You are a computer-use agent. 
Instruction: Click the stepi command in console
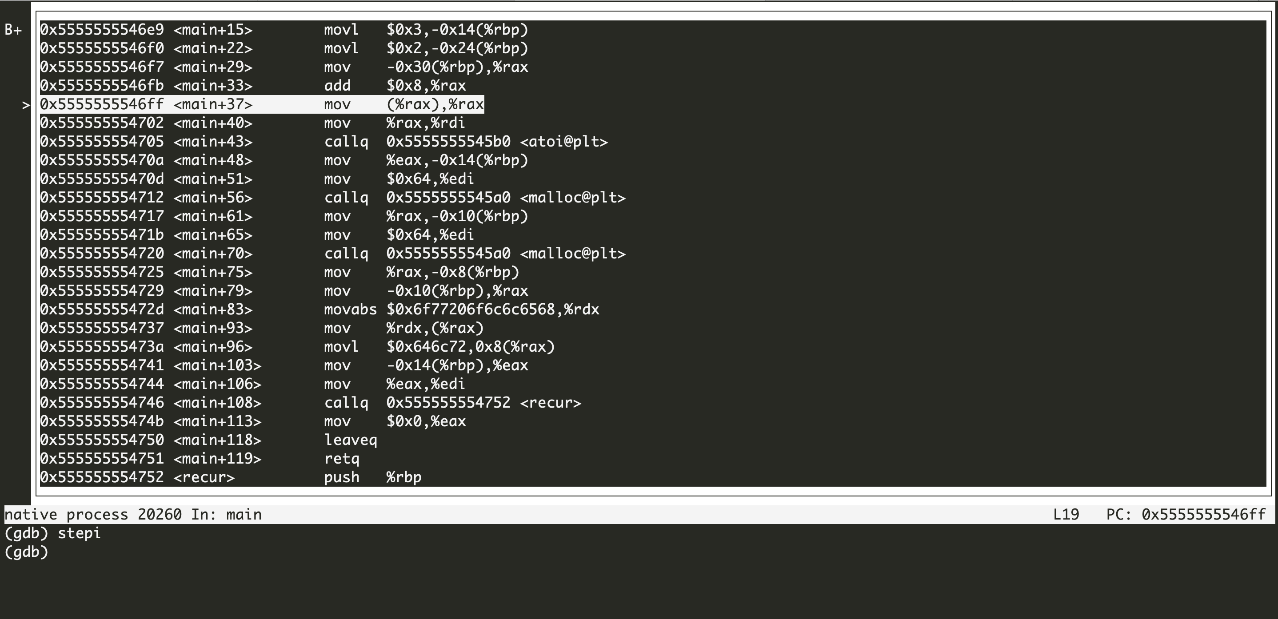click(x=79, y=533)
